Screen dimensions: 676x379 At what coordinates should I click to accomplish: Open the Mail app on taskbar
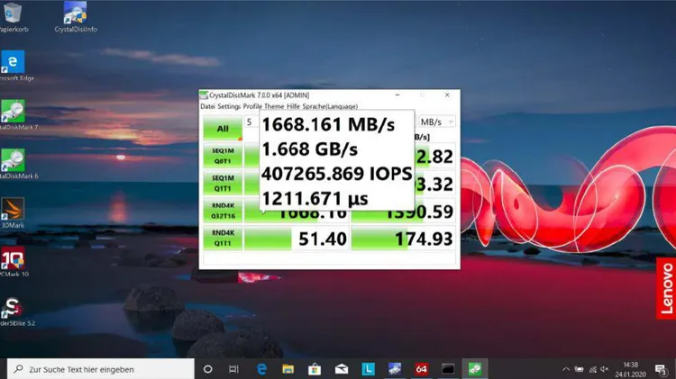tap(342, 369)
